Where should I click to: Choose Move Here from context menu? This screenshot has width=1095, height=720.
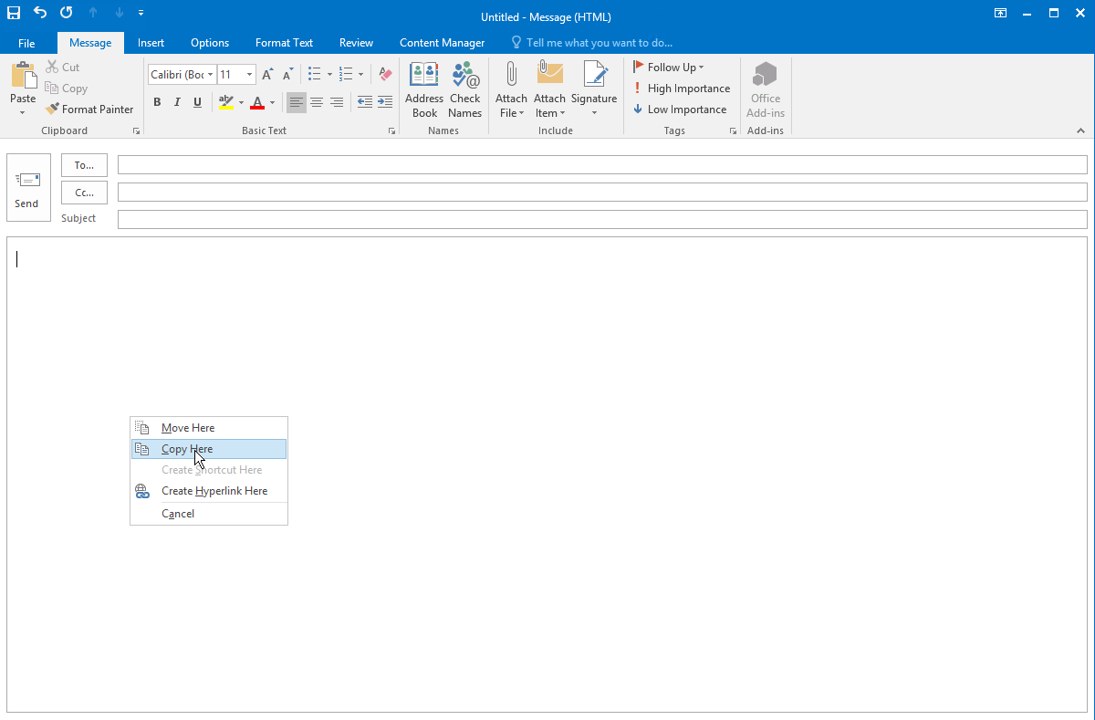point(209,427)
